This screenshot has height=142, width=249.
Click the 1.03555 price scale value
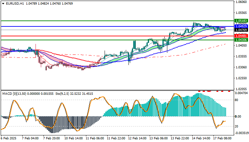click(241, 56)
